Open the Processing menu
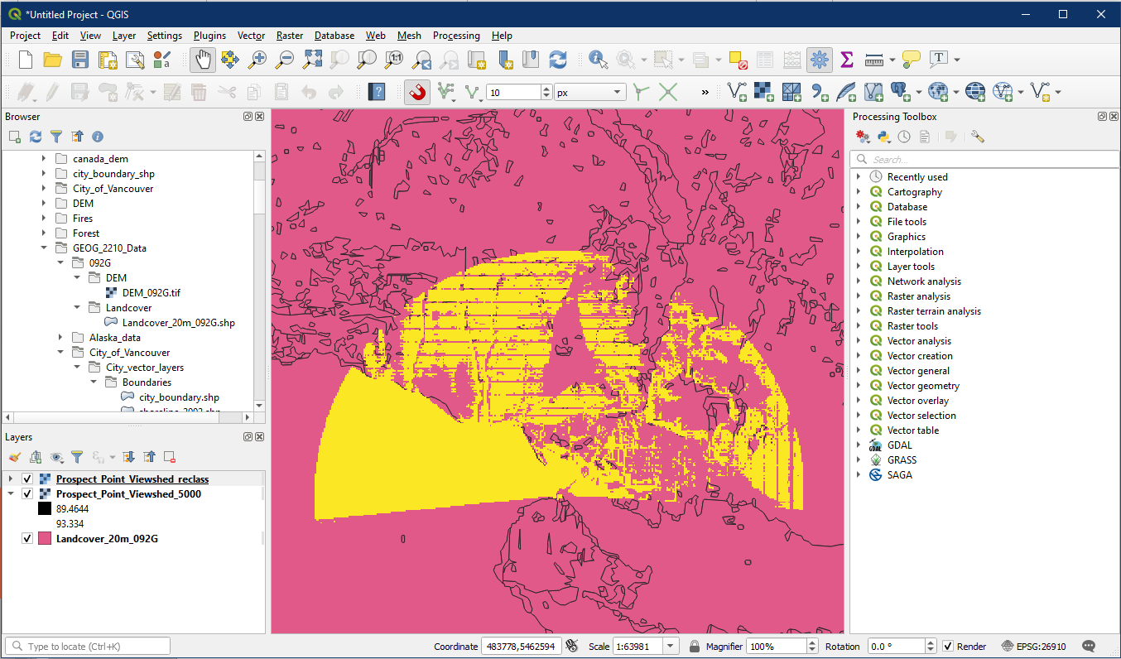The height and width of the screenshot is (659, 1121). coord(456,36)
